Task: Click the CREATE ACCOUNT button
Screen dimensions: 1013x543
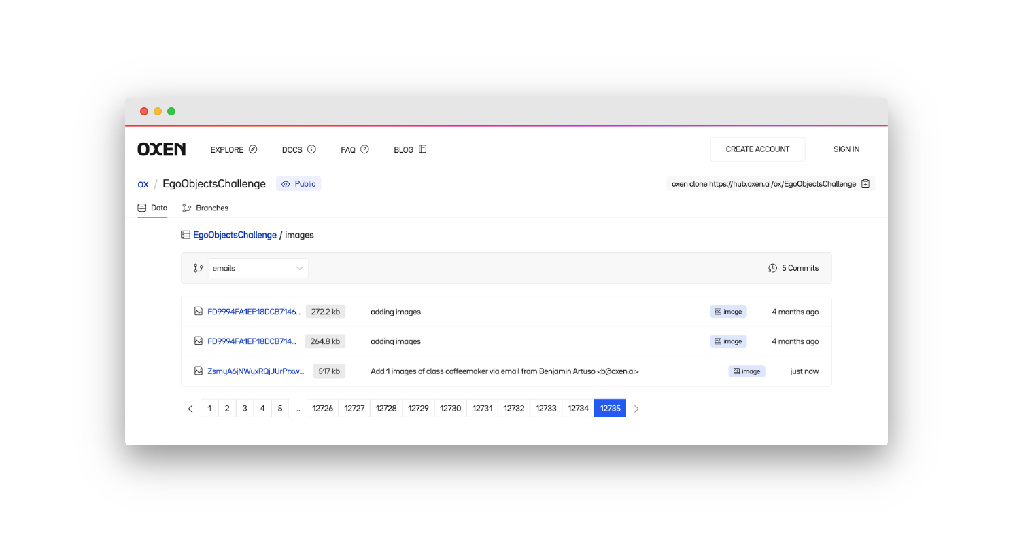Action: 757,149
